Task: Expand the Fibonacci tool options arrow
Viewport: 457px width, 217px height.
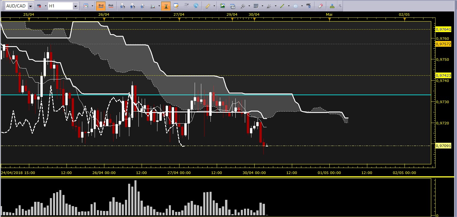Action: pyautogui.click(x=262, y=6)
